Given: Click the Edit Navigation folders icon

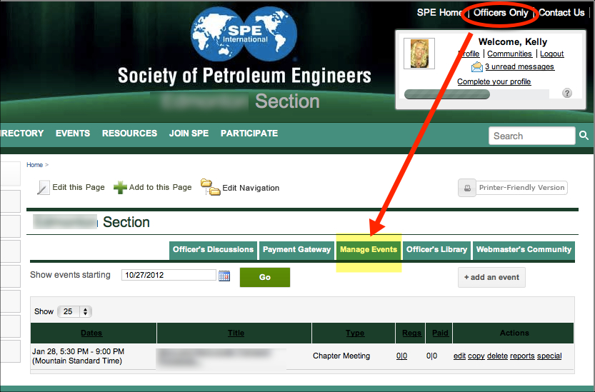Looking at the screenshot, I should click(210, 187).
